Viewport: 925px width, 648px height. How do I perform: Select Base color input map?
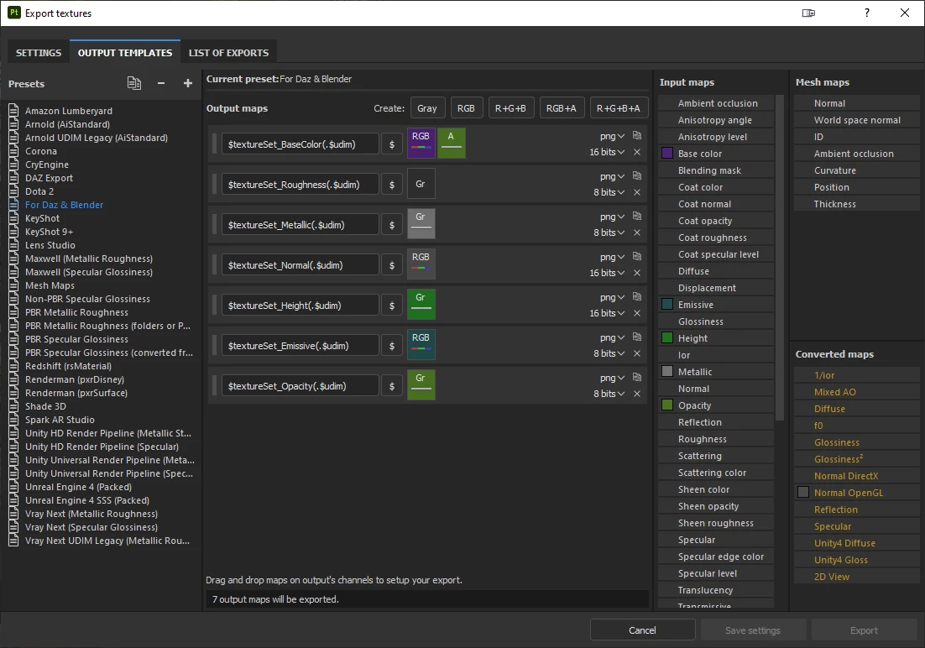tap(716, 154)
